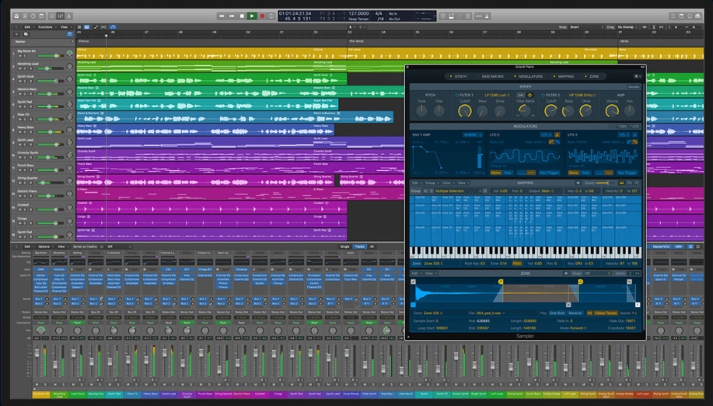713x406 pixels.
Task: Open the Editors with the scissors icon
Action: click(69, 16)
